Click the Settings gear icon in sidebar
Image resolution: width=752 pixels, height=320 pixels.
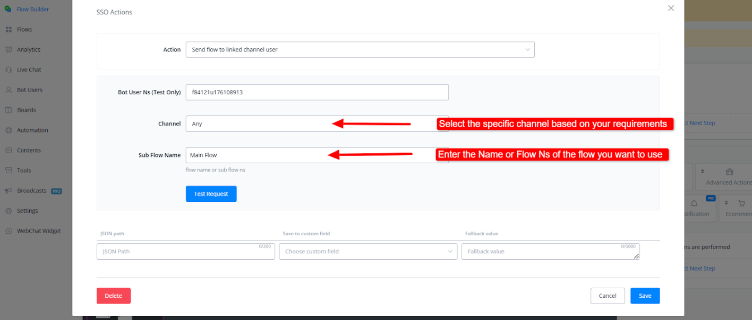(8, 211)
